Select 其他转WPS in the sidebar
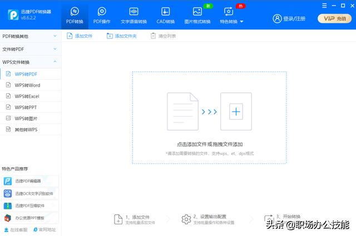356x236 pixels. tap(31, 129)
